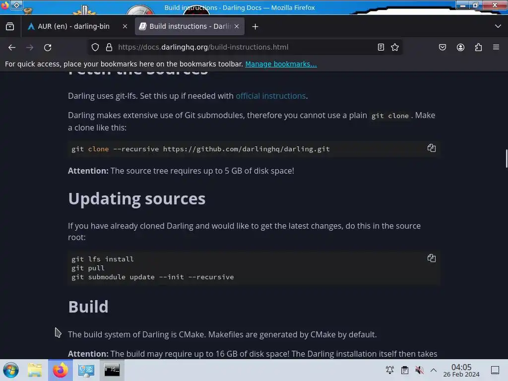Viewport: 508px width, 381px height.
Task: Select the Build instructions tab
Action: tap(190, 27)
